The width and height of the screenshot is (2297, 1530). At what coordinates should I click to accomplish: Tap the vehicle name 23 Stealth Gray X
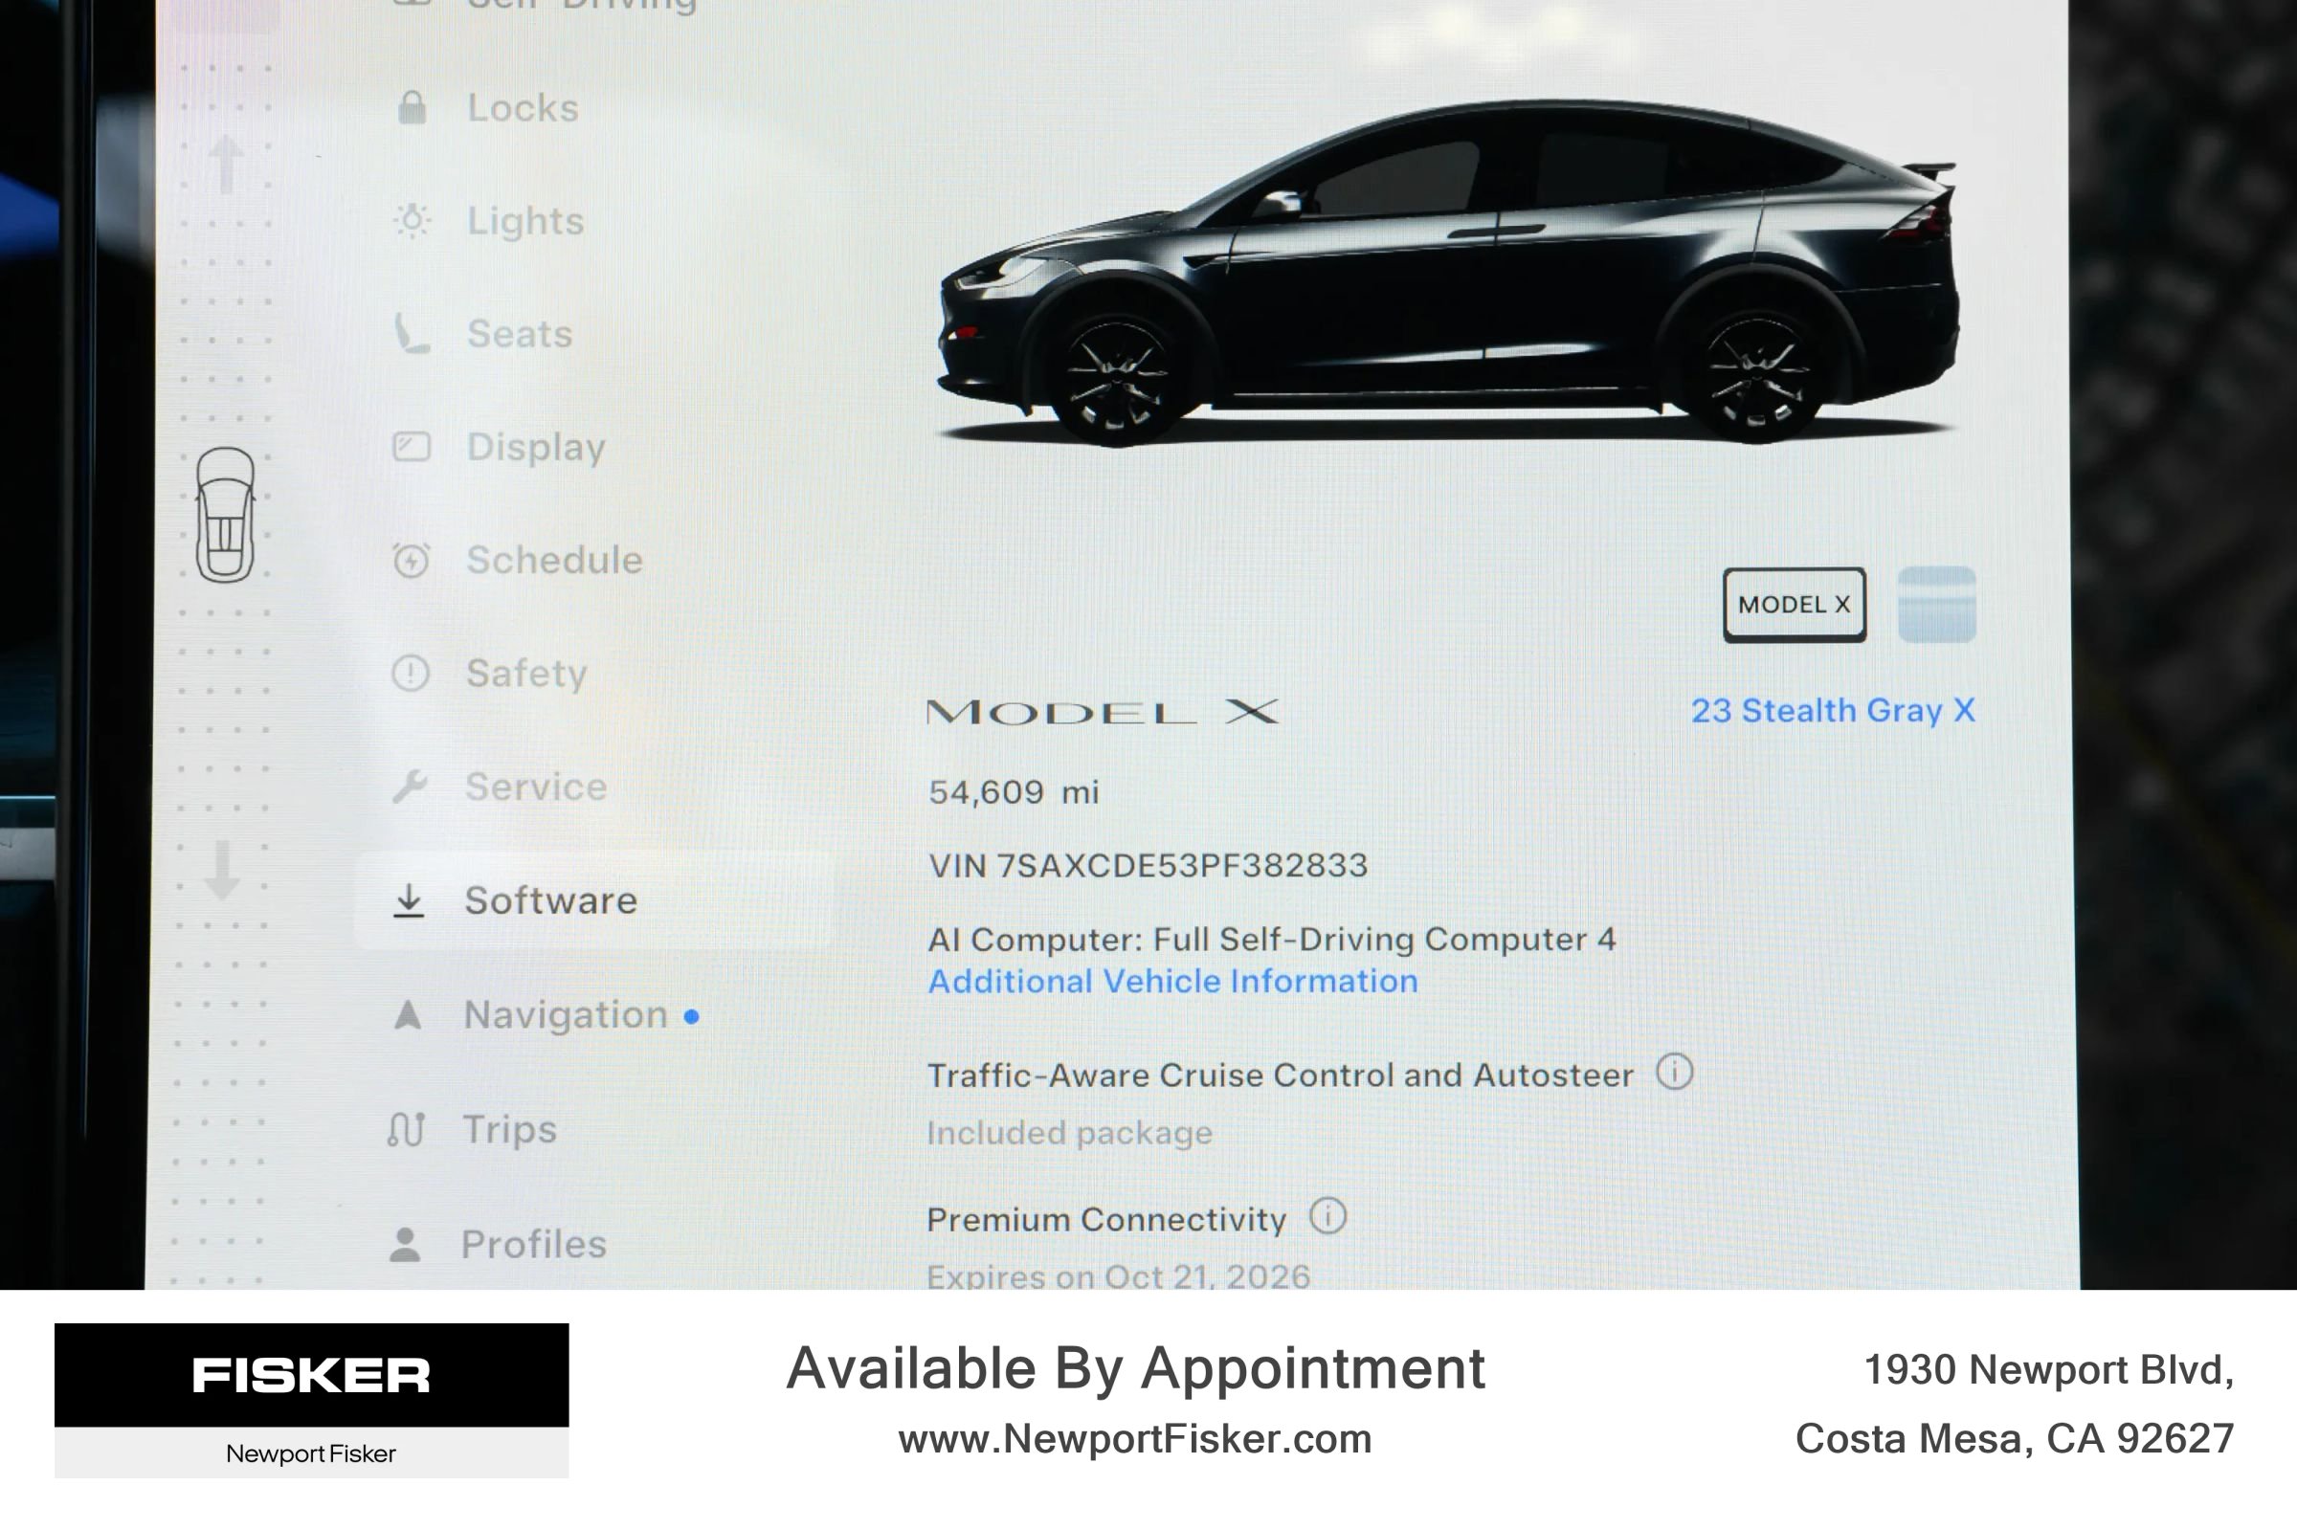[1833, 710]
